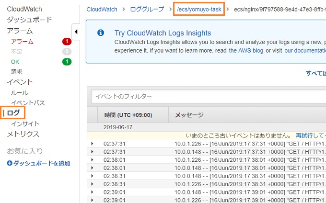The width and height of the screenshot is (326, 203).
Task: Collapse the left navigation sidebar arrow
Action: [x=76, y=32]
